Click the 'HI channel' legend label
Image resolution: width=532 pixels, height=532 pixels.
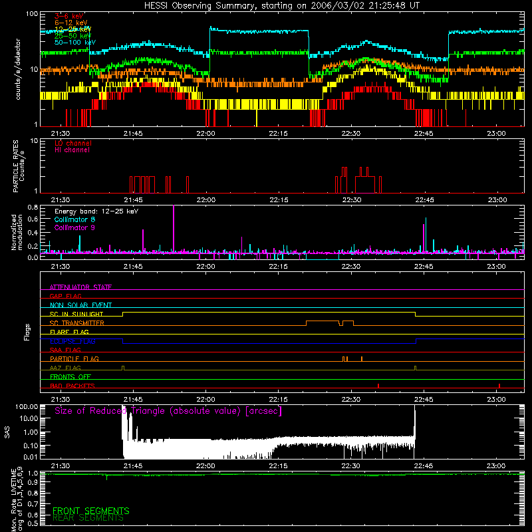pyautogui.click(x=72, y=150)
